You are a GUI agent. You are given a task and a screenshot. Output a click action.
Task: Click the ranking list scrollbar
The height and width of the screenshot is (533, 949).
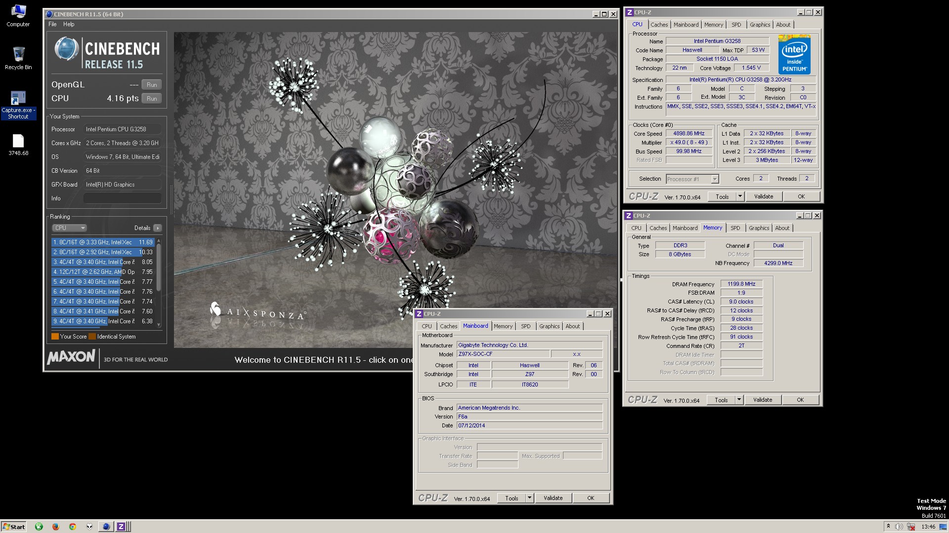pos(159,267)
